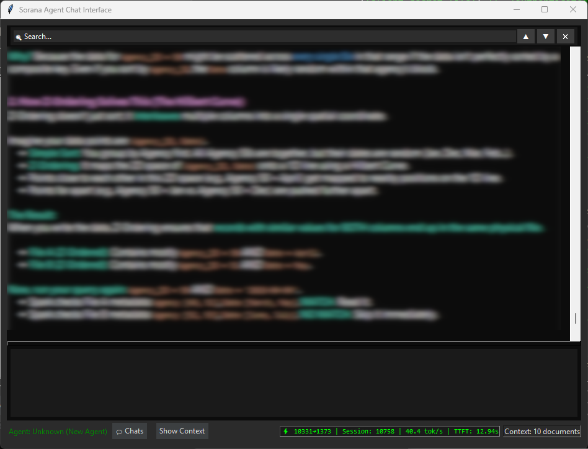The width and height of the screenshot is (588, 449).
Task: Click the magnifier icon in the search bar
Action: [19, 37]
